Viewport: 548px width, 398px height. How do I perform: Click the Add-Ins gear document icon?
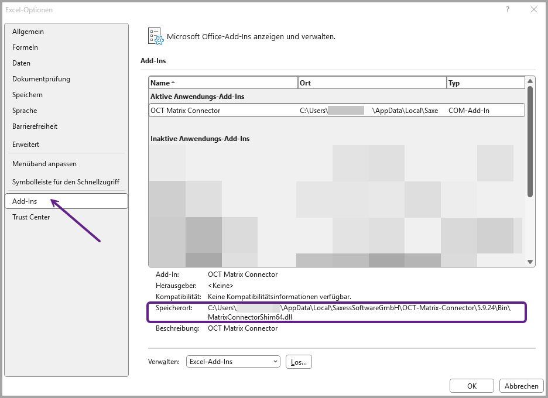tap(156, 36)
